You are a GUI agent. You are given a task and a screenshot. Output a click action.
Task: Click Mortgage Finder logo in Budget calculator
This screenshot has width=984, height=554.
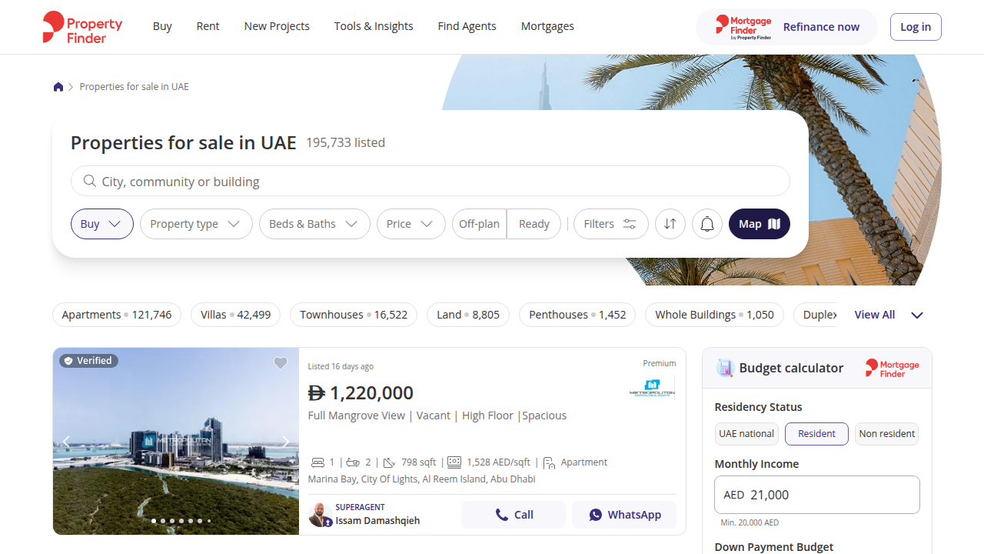(x=893, y=368)
